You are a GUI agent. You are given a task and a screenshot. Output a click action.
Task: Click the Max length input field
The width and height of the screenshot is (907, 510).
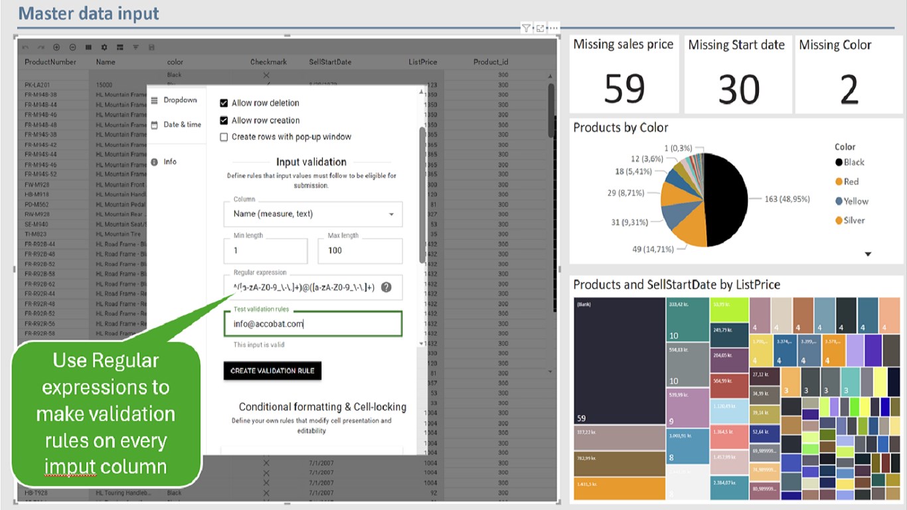360,251
